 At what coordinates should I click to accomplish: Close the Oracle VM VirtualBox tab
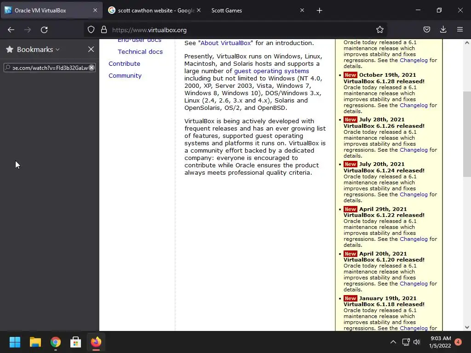[x=95, y=10]
